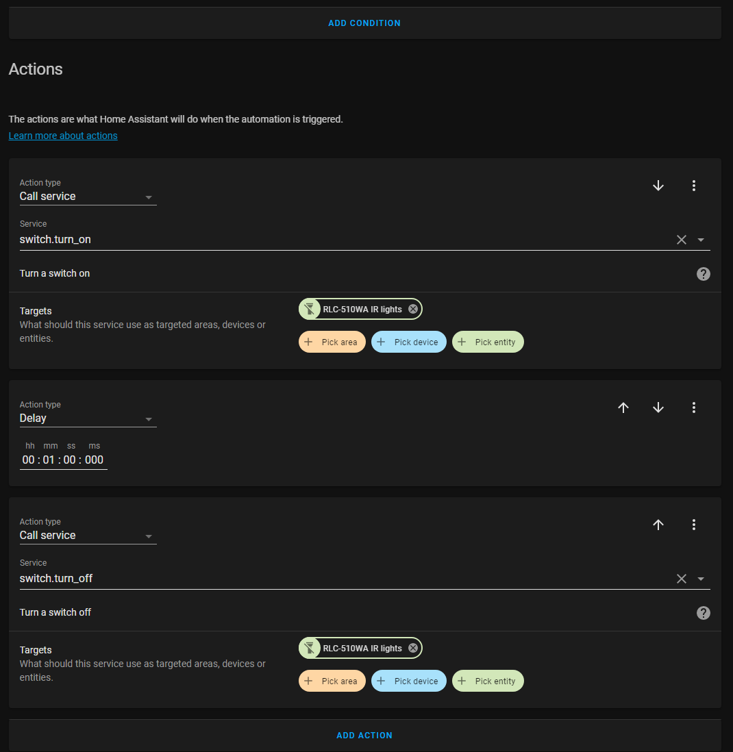Clear the switch.turn_off service field
733x752 pixels.
(681, 579)
